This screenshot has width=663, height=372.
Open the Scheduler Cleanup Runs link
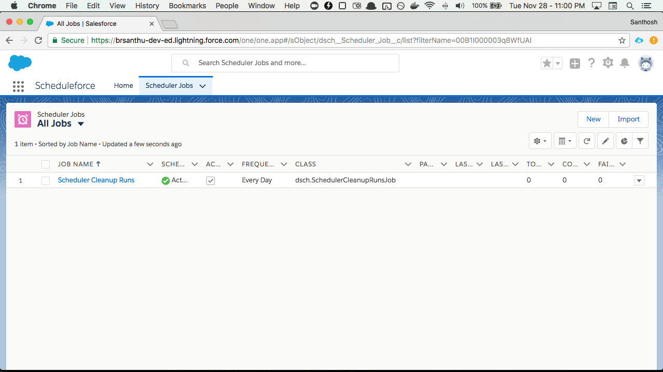tap(96, 180)
